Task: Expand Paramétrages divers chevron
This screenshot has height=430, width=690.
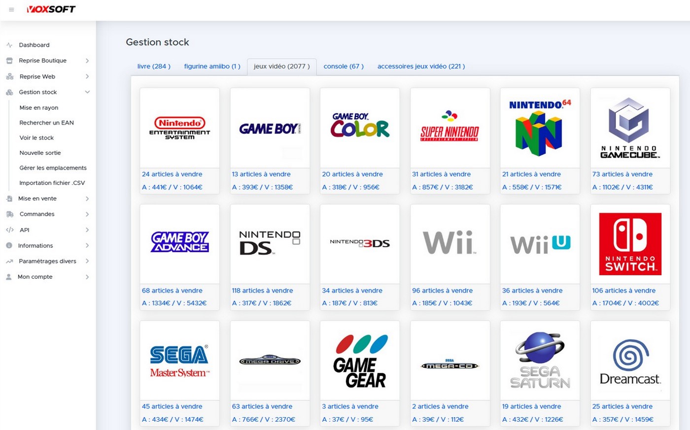Action: coord(87,261)
